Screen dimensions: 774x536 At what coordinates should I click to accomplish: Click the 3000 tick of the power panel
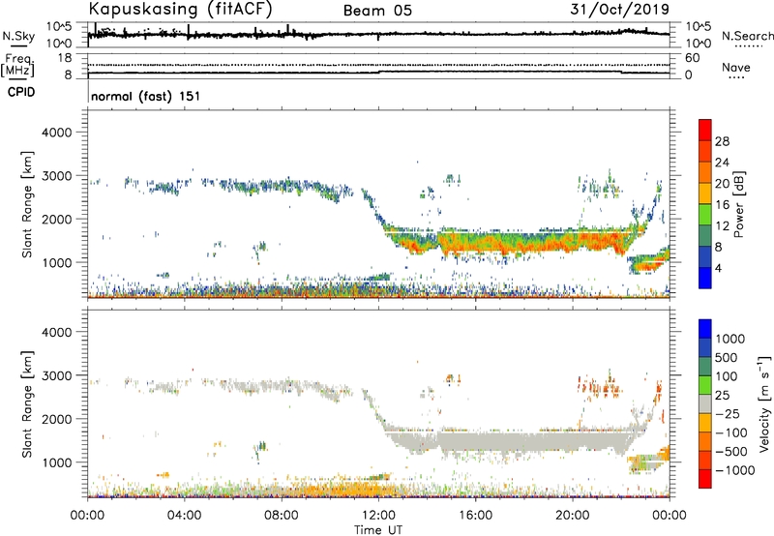56,176
